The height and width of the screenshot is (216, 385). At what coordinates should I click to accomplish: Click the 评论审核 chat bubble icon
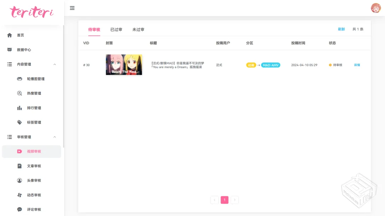tap(20, 210)
